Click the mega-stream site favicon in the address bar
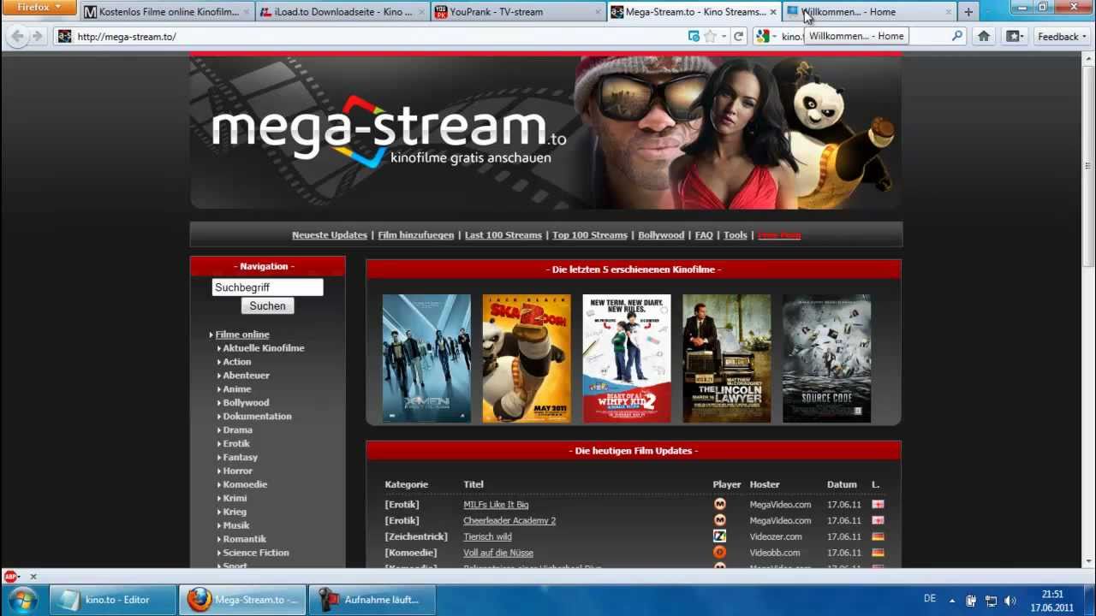The width and height of the screenshot is (1096, 616). 65,36
